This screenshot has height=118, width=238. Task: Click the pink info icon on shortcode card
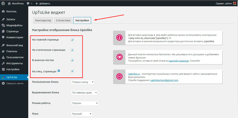pos(119,38)
